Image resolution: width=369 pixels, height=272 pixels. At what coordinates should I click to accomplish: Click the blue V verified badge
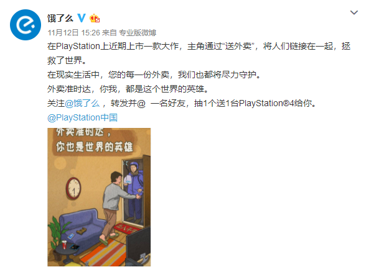coord(82,18)
